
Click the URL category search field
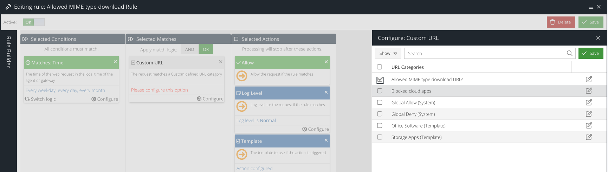[485, 53]
